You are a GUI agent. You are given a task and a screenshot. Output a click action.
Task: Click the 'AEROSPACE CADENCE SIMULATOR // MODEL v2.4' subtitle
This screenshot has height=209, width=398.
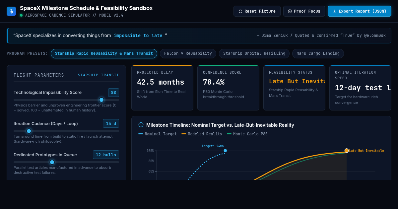[74, 15]
